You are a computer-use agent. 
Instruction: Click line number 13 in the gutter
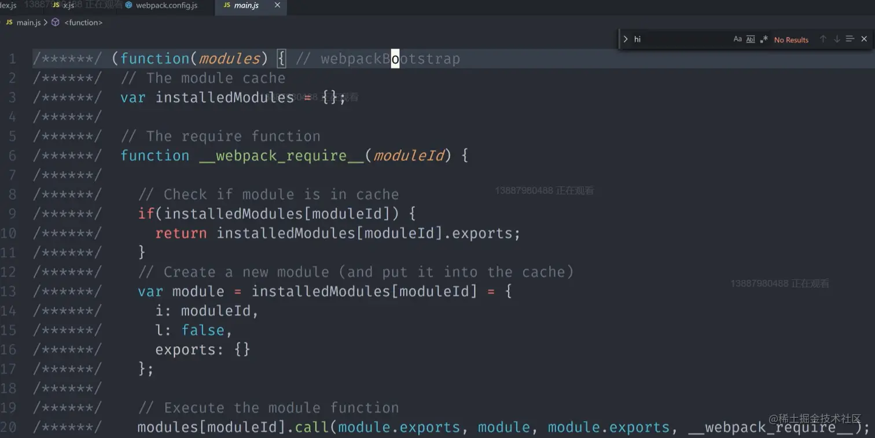tap(8, 291)
